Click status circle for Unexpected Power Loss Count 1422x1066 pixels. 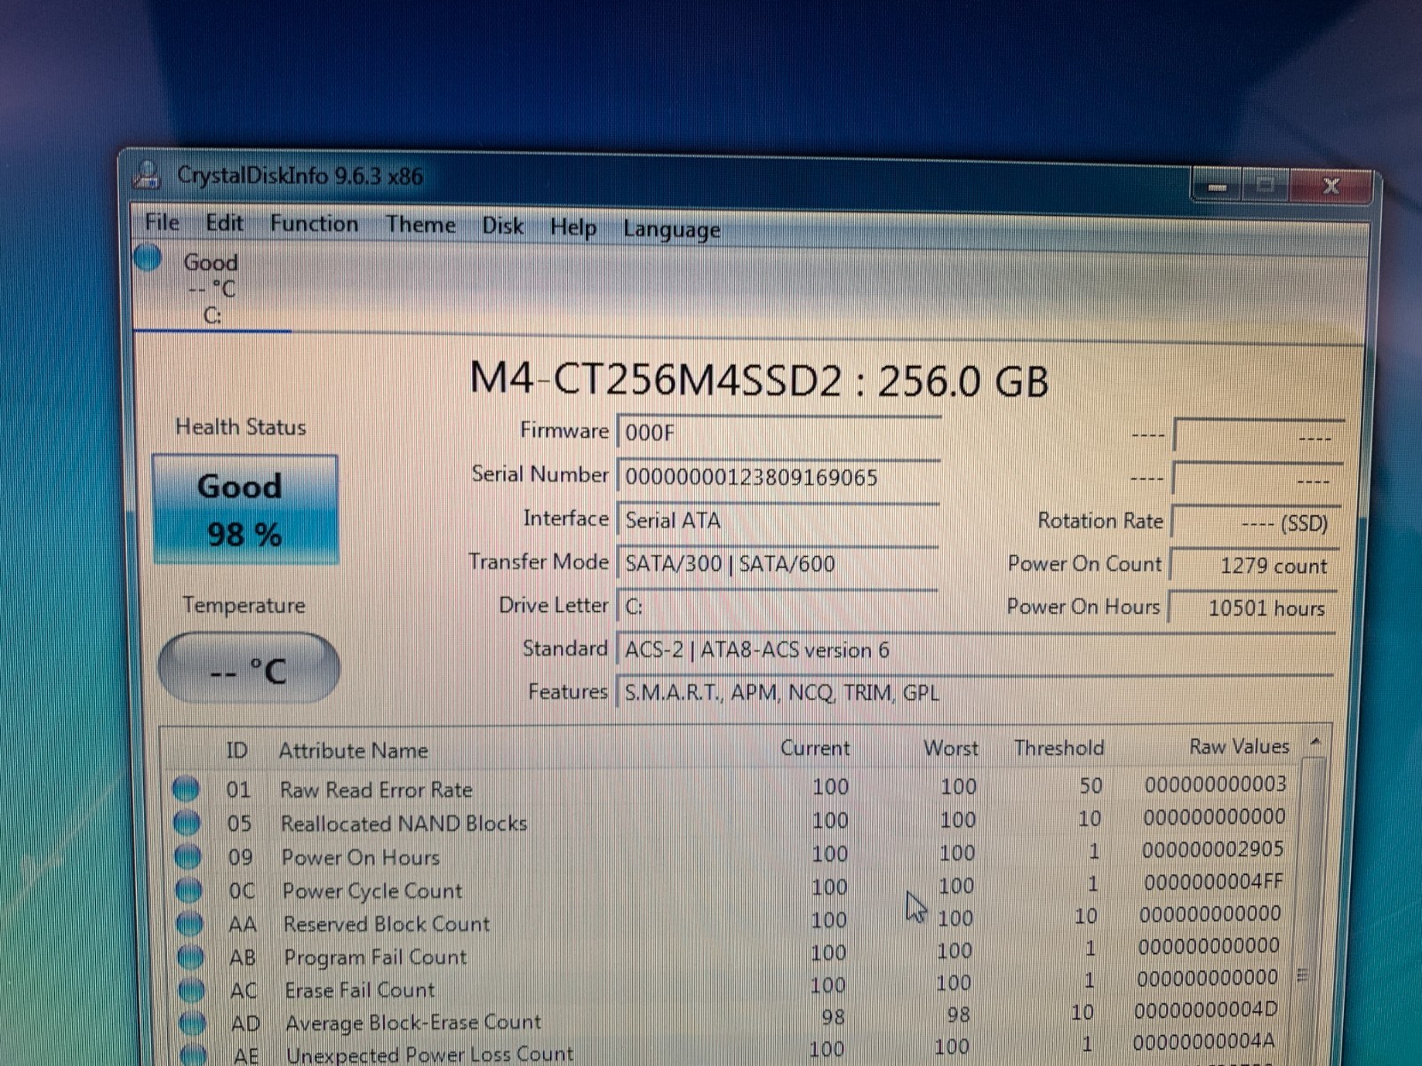(193, 1054)
